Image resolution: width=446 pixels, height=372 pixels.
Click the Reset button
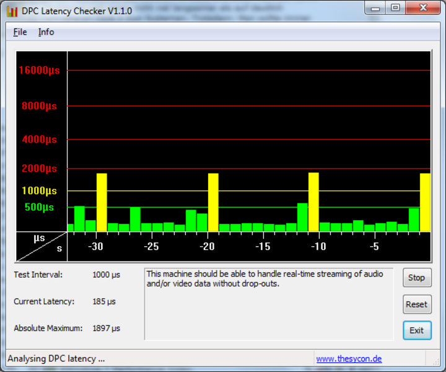point(417,304)
